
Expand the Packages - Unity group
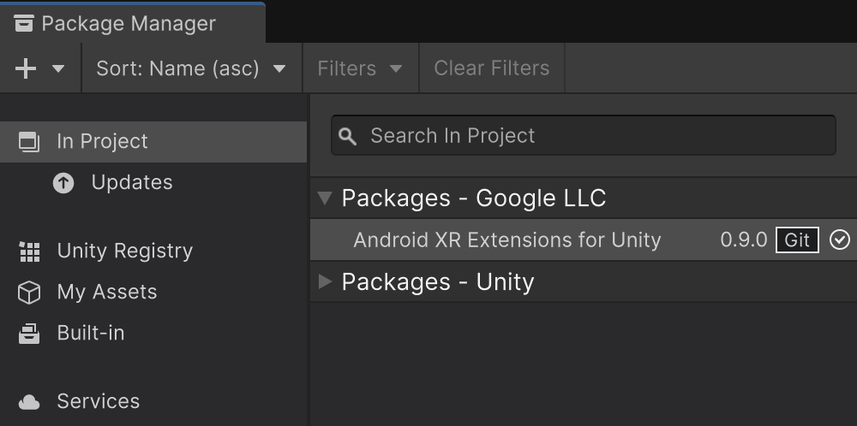pos(324,281)
